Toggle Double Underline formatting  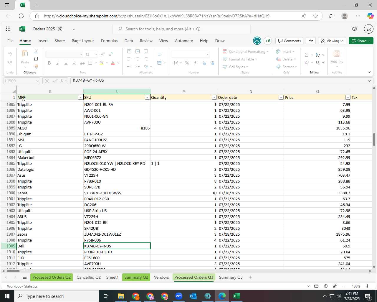[74, 63]
